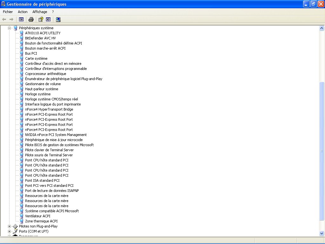Select Port de lecture de données ISAPNP
This screenshot has height=244, width=325.
[52, 191]
